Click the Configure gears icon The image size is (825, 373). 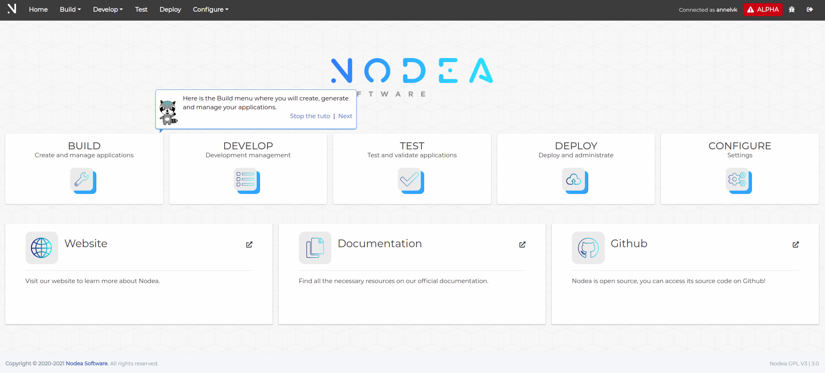pos(739,181)
